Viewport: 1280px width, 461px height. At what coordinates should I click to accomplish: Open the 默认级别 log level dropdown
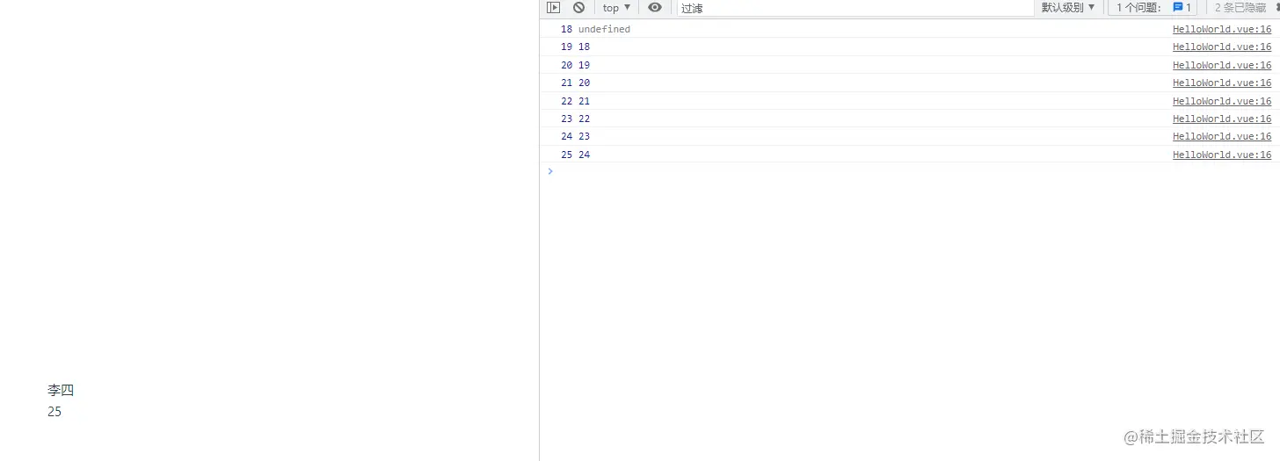[x=1068, y=7]
